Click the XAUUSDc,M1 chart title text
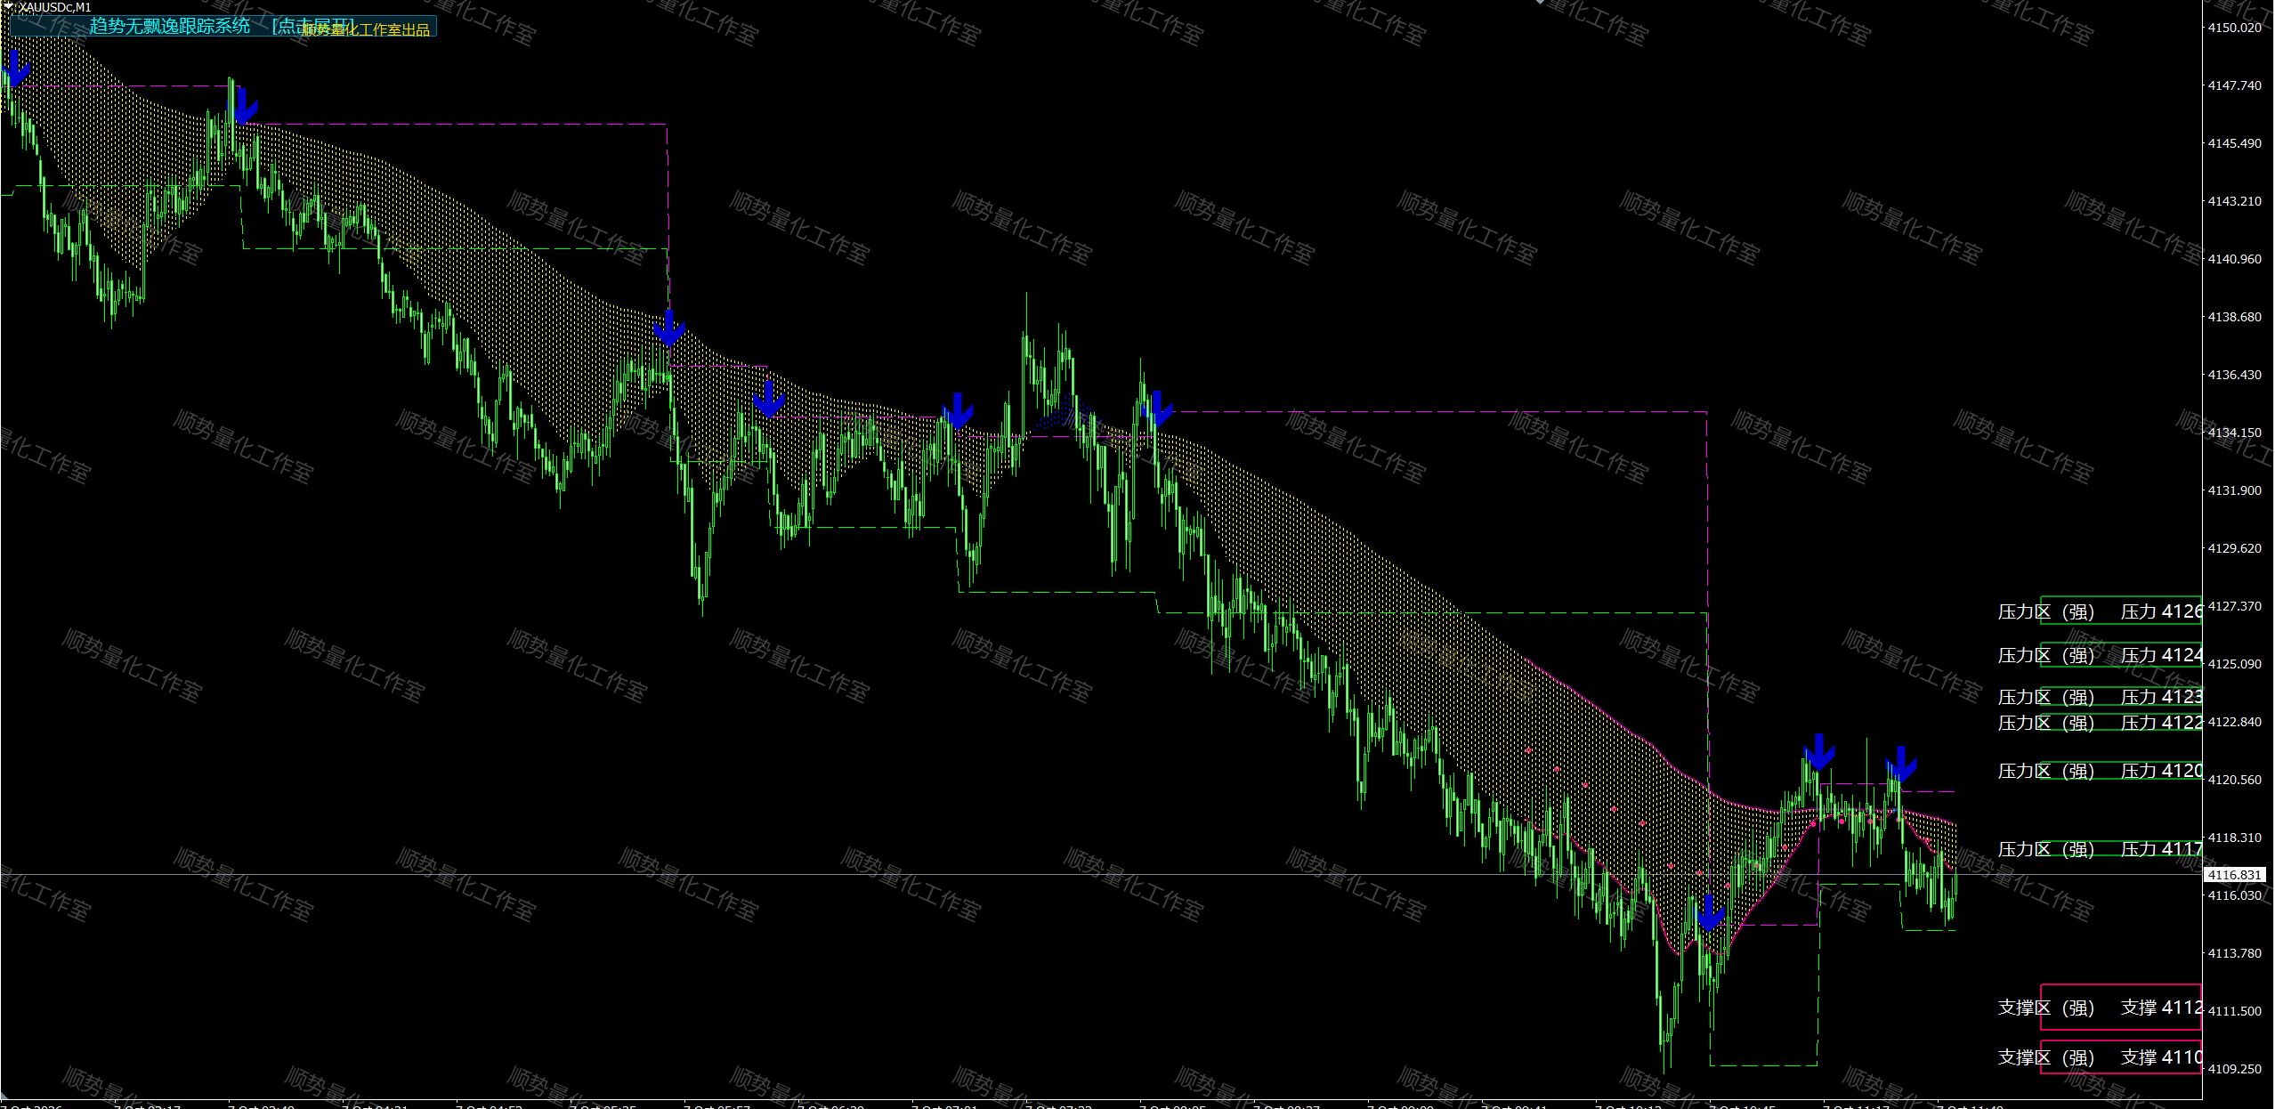The height and width of the screenshot is (1109, 2275). 55,7
